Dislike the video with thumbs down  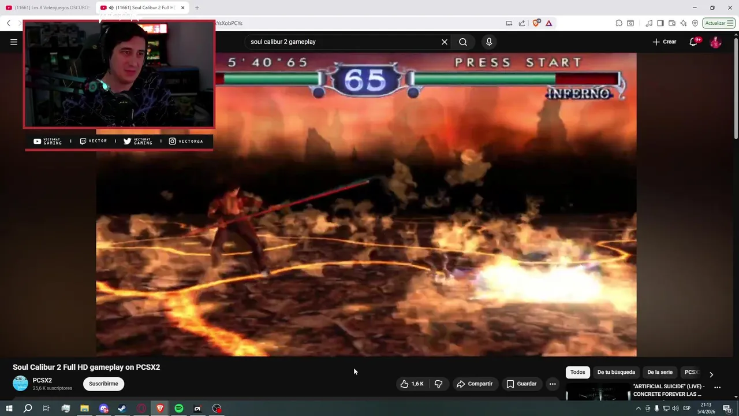coord(438,384)
